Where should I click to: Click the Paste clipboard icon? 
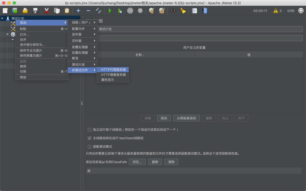tap(67, 11)
